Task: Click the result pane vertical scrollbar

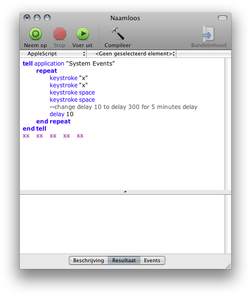Action: (227, 224)
